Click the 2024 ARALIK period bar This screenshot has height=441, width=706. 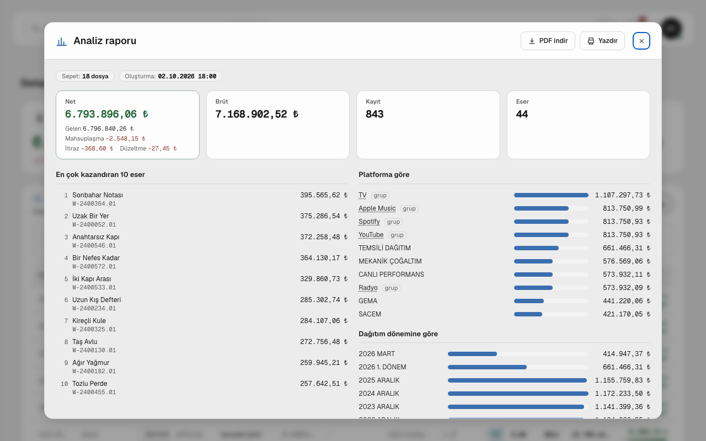[x=518, y=394]
